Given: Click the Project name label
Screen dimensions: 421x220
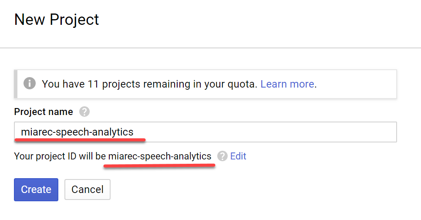Looking at the screenshot, I should click(x=44, y=112).
